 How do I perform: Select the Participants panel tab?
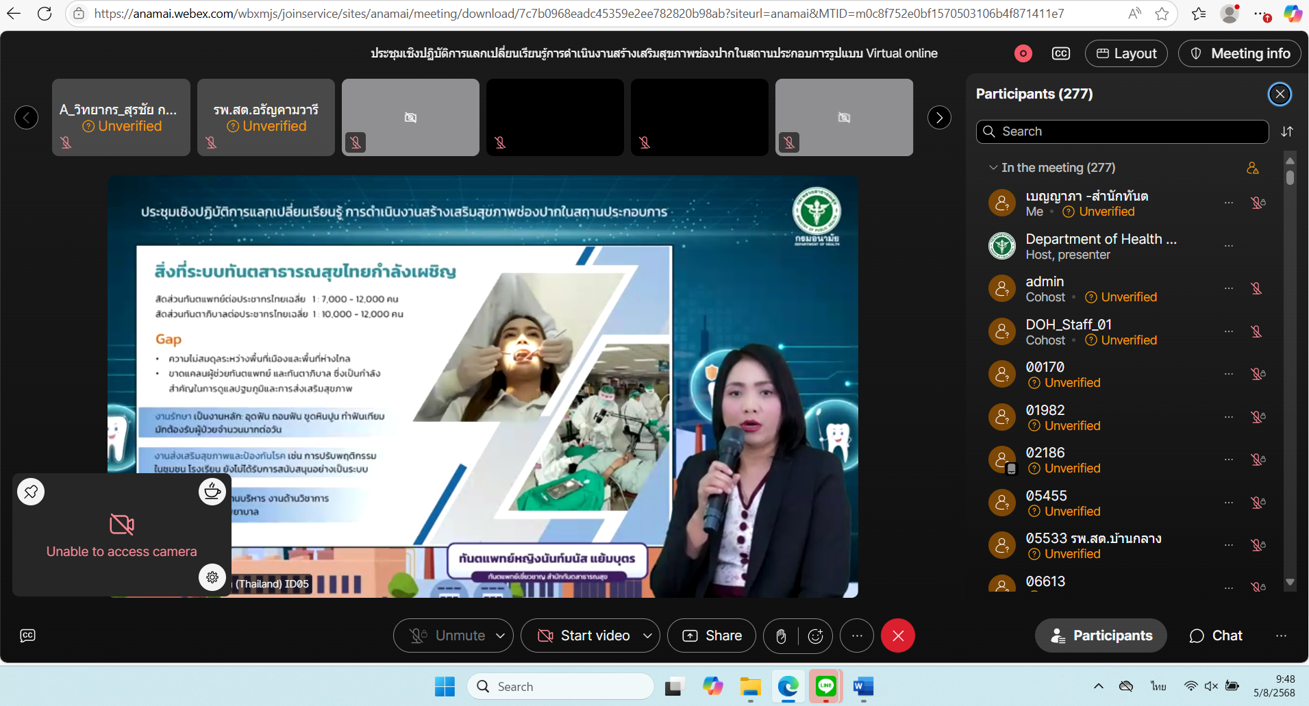click(1101, 636)
